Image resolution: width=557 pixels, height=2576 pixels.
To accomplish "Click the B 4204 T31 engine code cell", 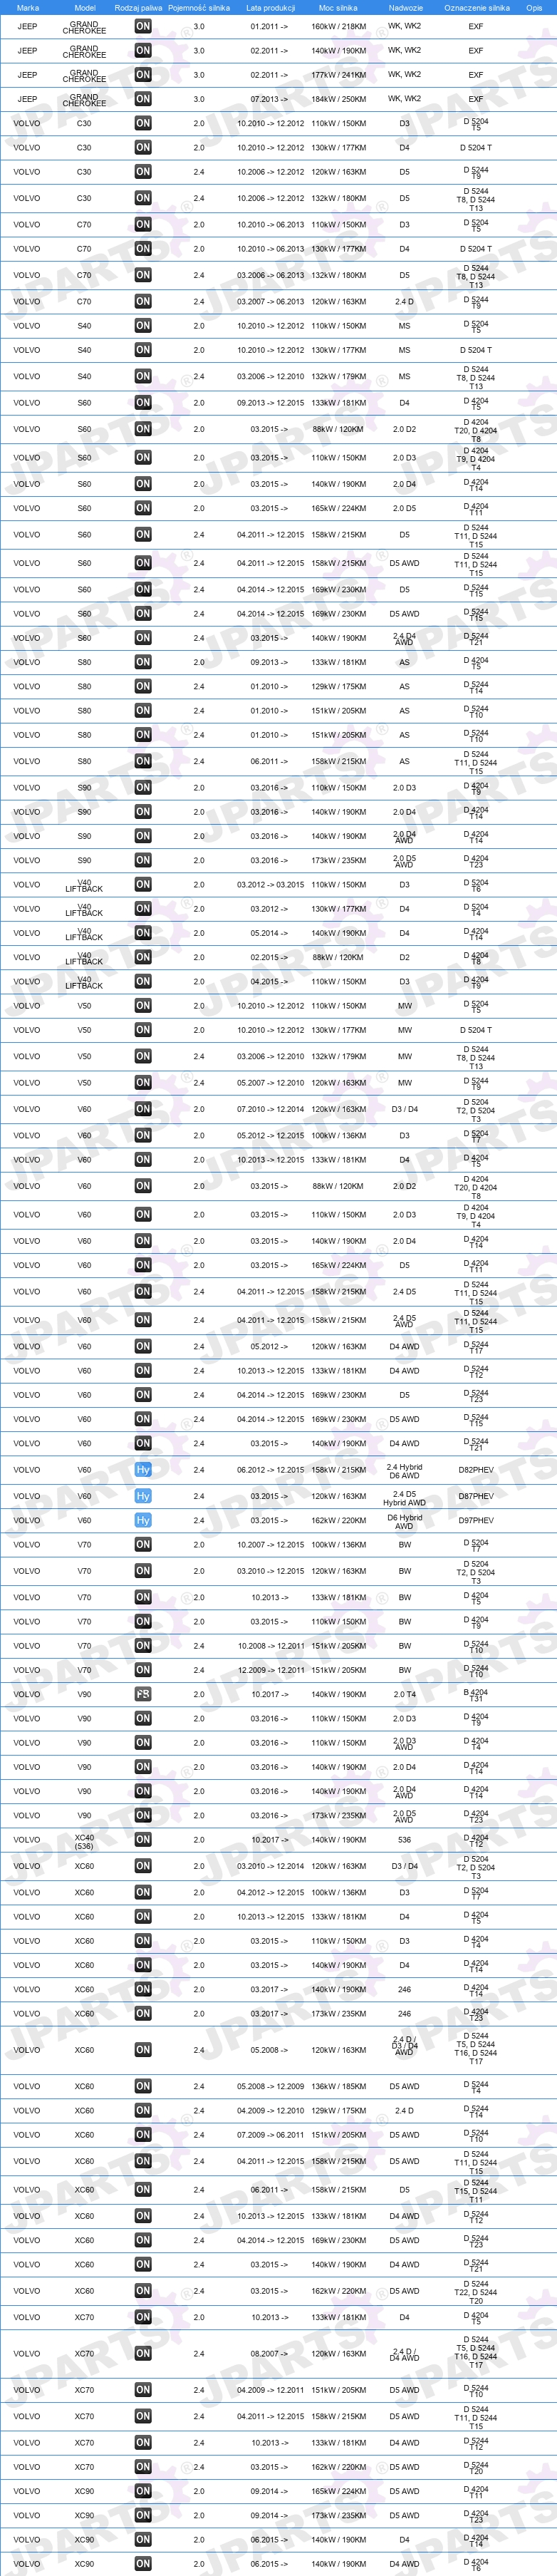I will 476,1694.
